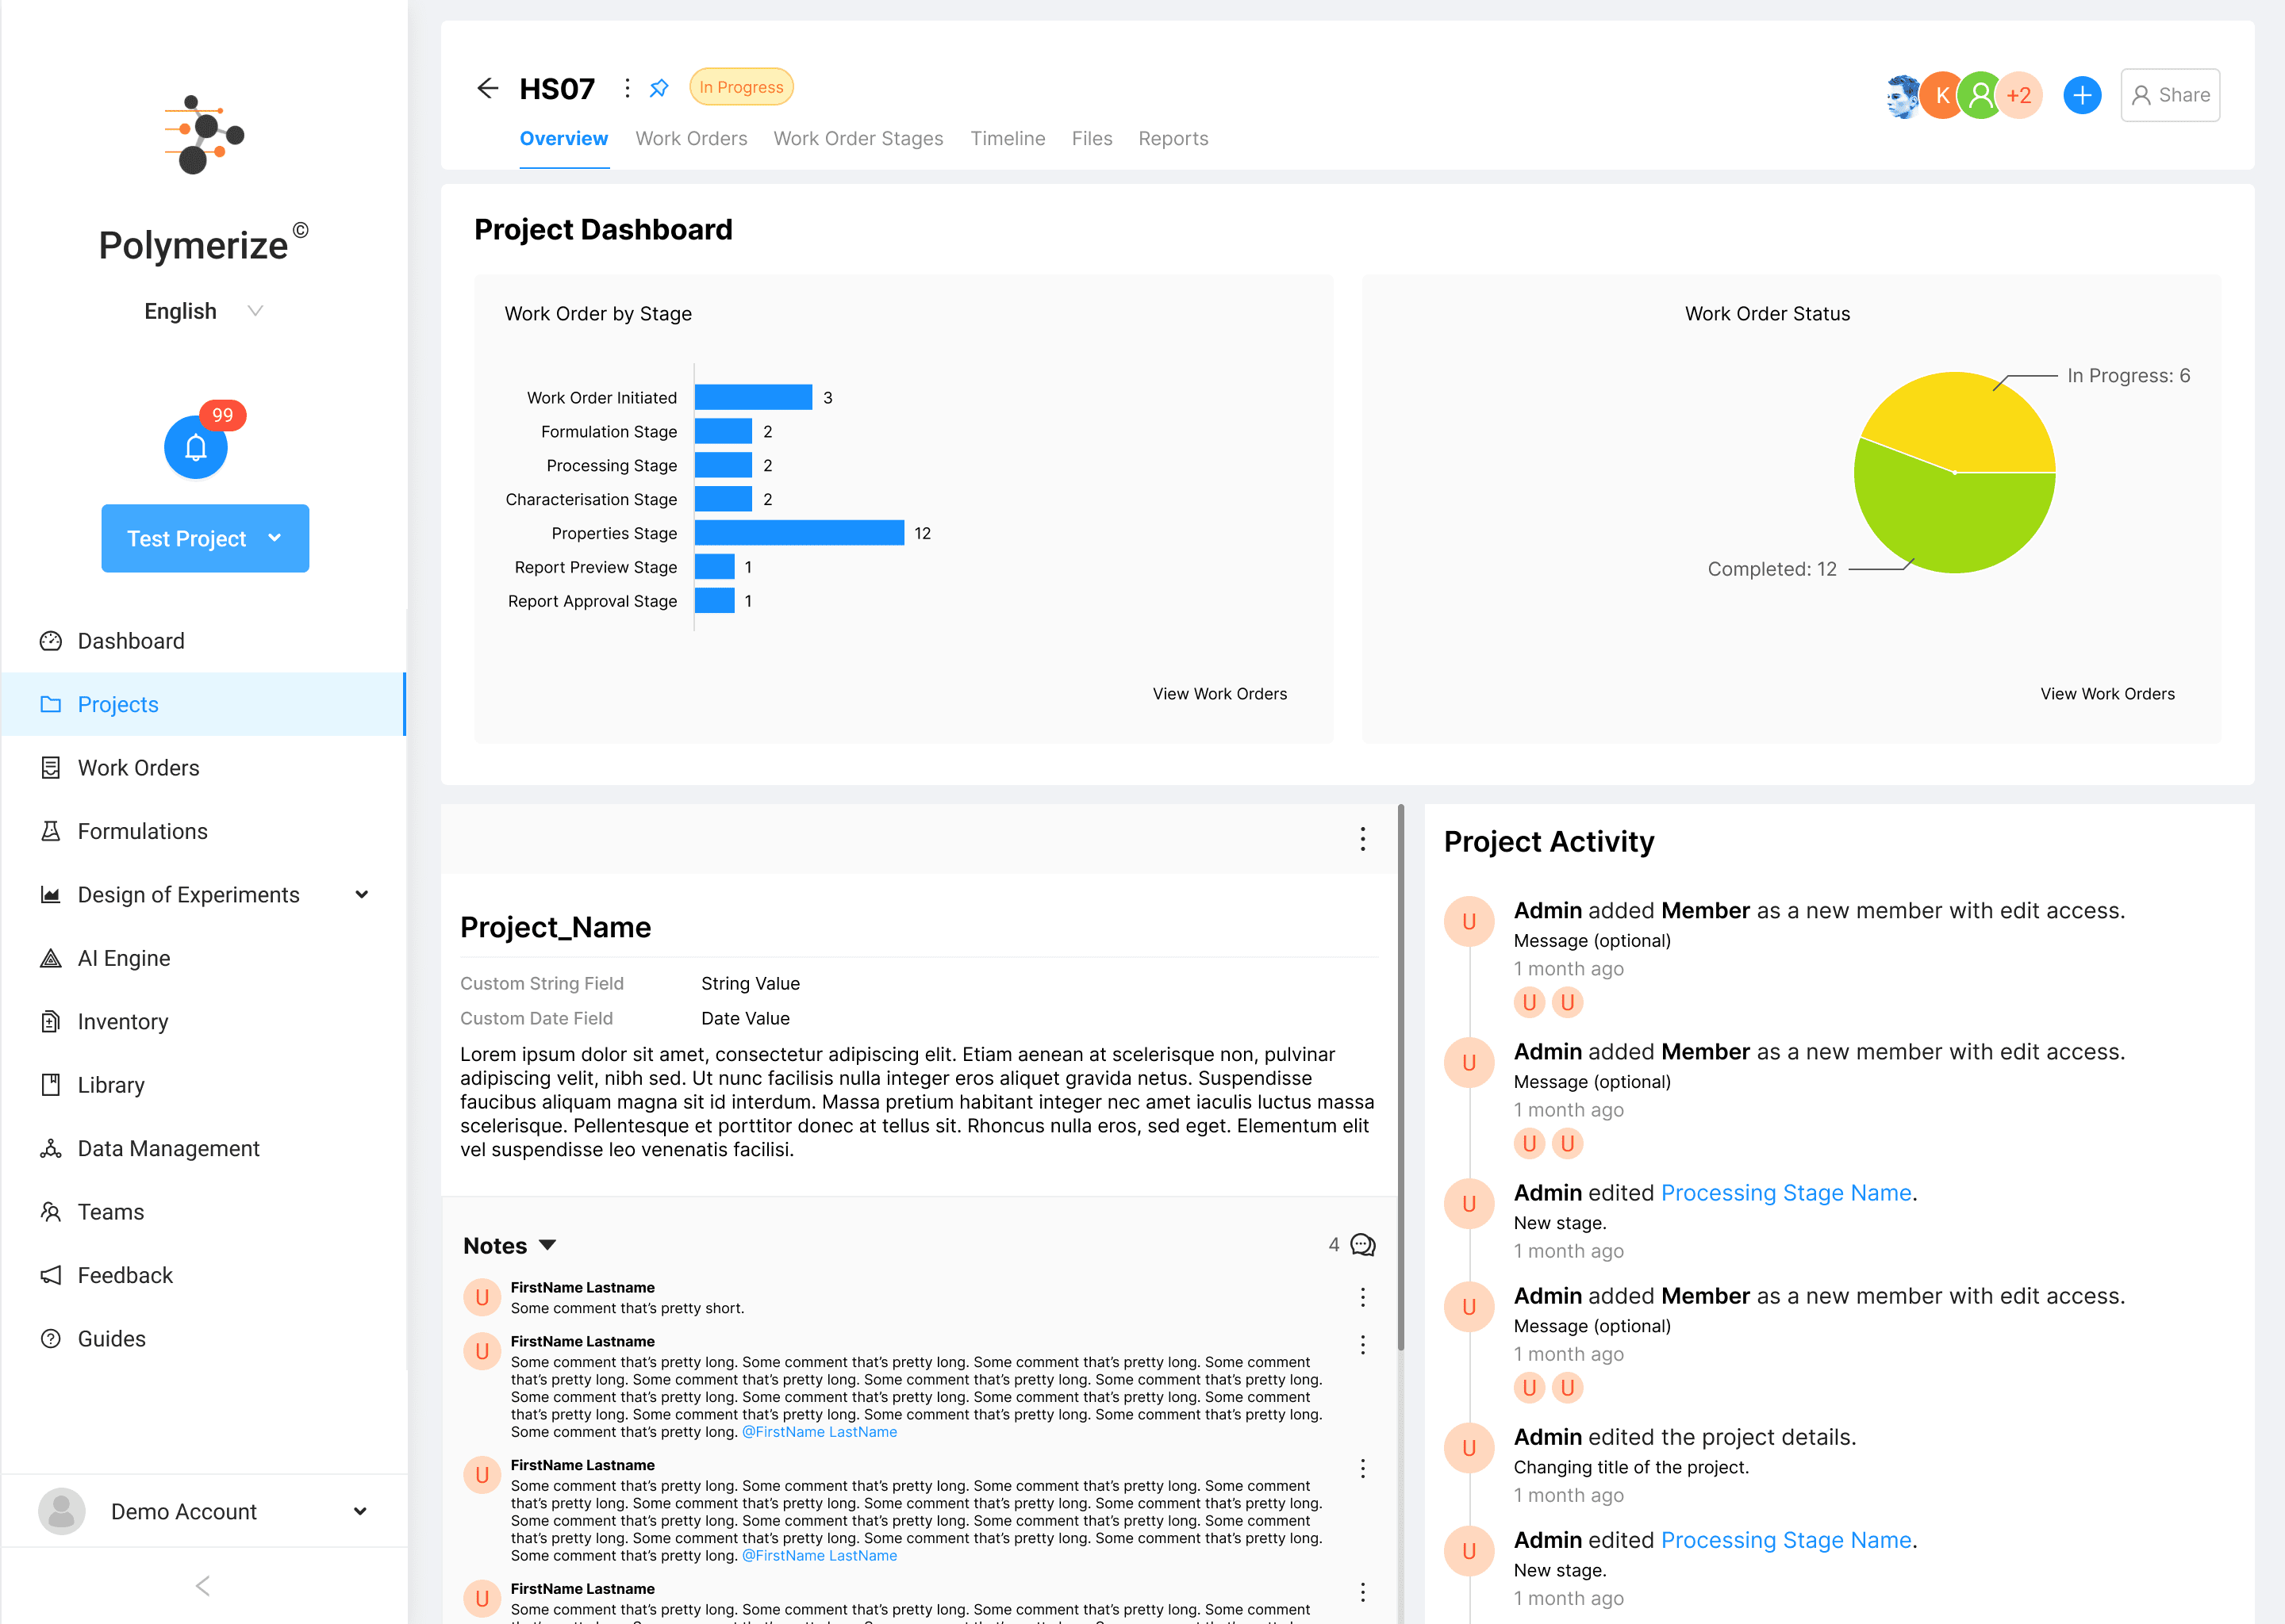2285x1624 pixels.
Task: Pin the HS07 project
Action: click(x=659, y=88)
